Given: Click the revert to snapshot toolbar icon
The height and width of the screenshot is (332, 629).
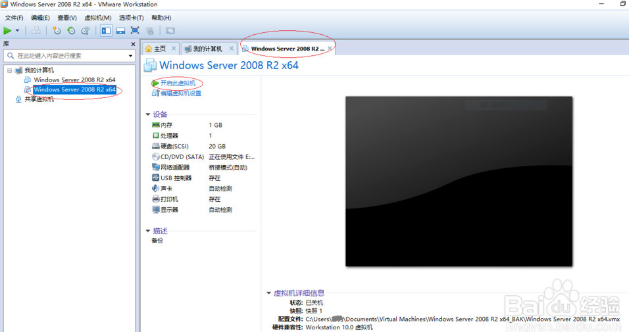Looking at the screenshot, I should [x=71, y=30].
